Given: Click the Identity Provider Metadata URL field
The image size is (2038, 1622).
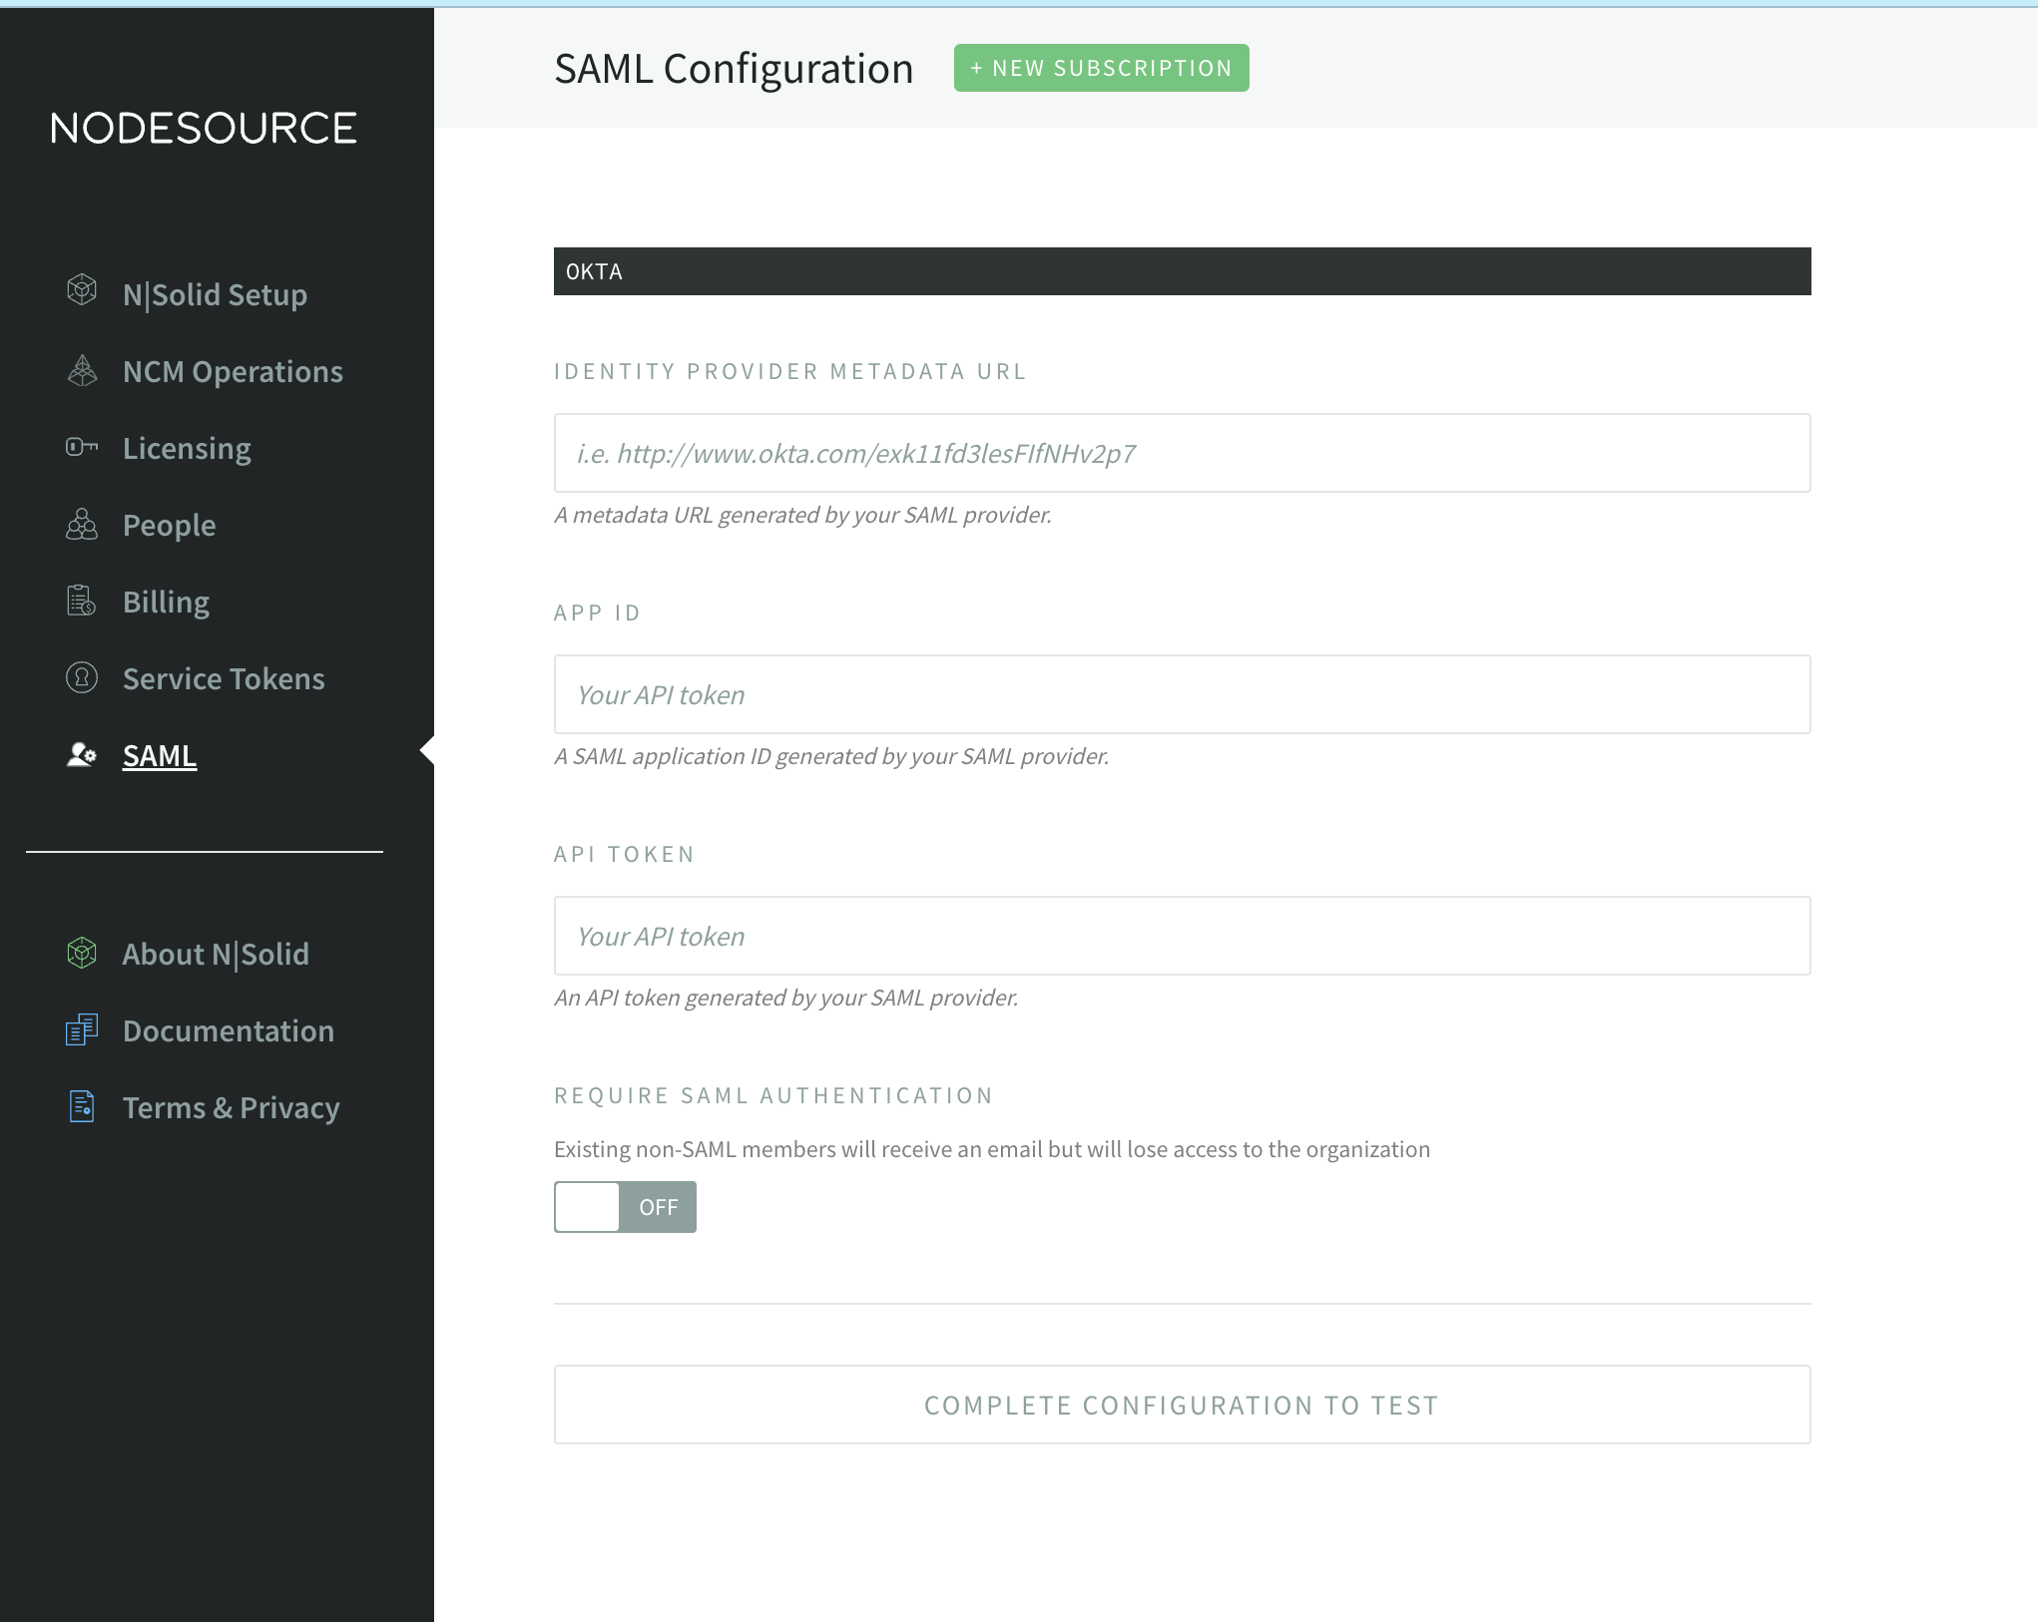Looking at the screenshot, I should pyautogui.click(x=1182, y=453).
